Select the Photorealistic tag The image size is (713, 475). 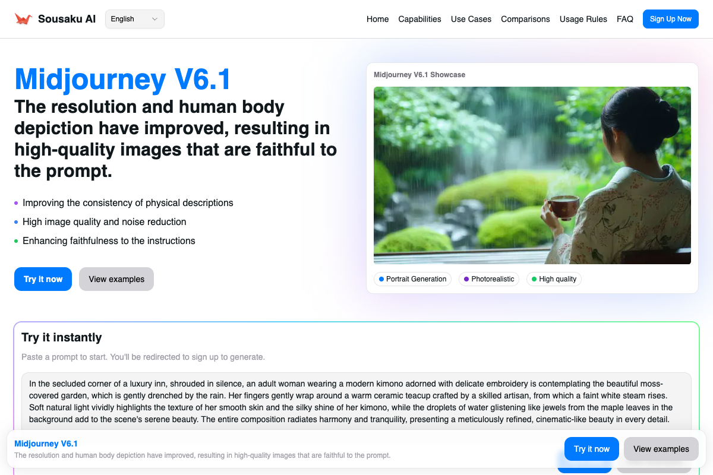488,279
